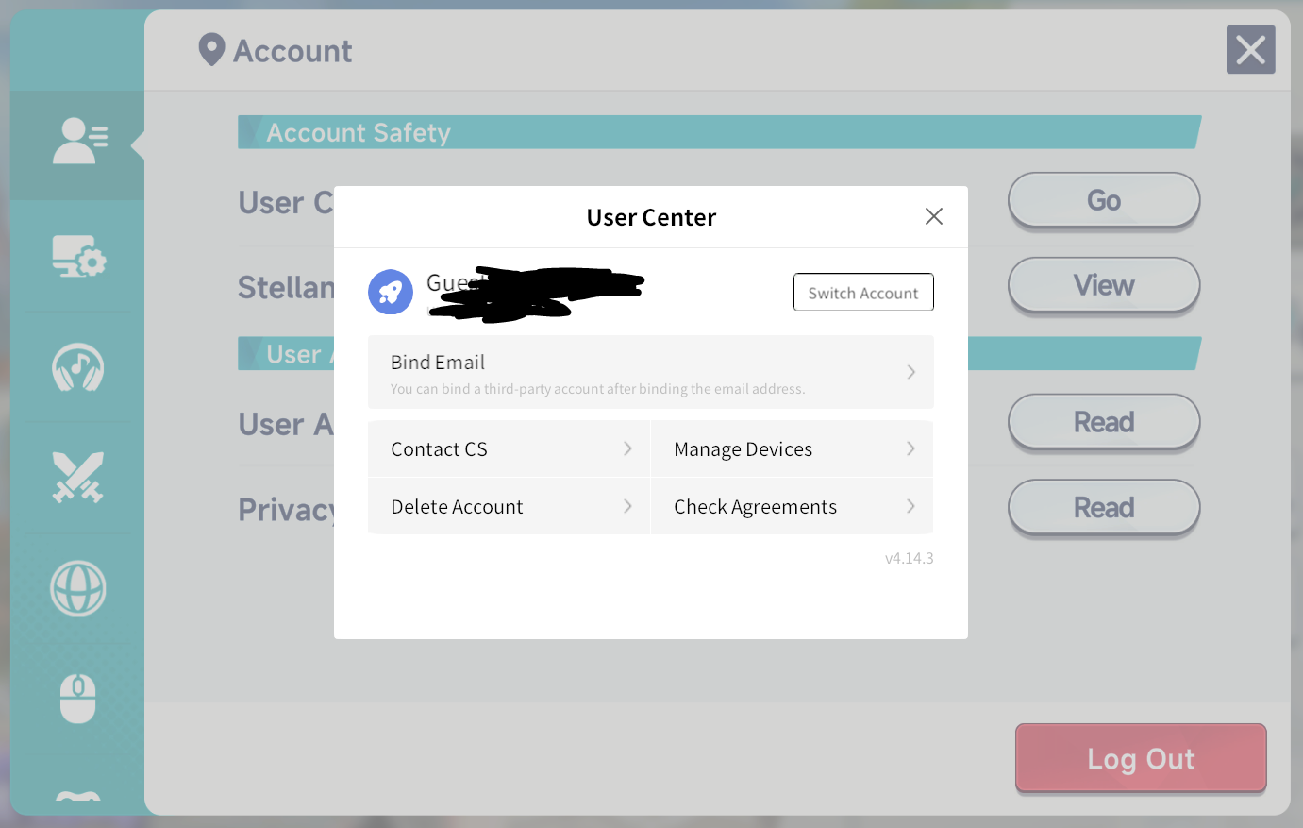Open the globe language settings icon
Screen dimensions: 1303x828
[x=78, y=588]
